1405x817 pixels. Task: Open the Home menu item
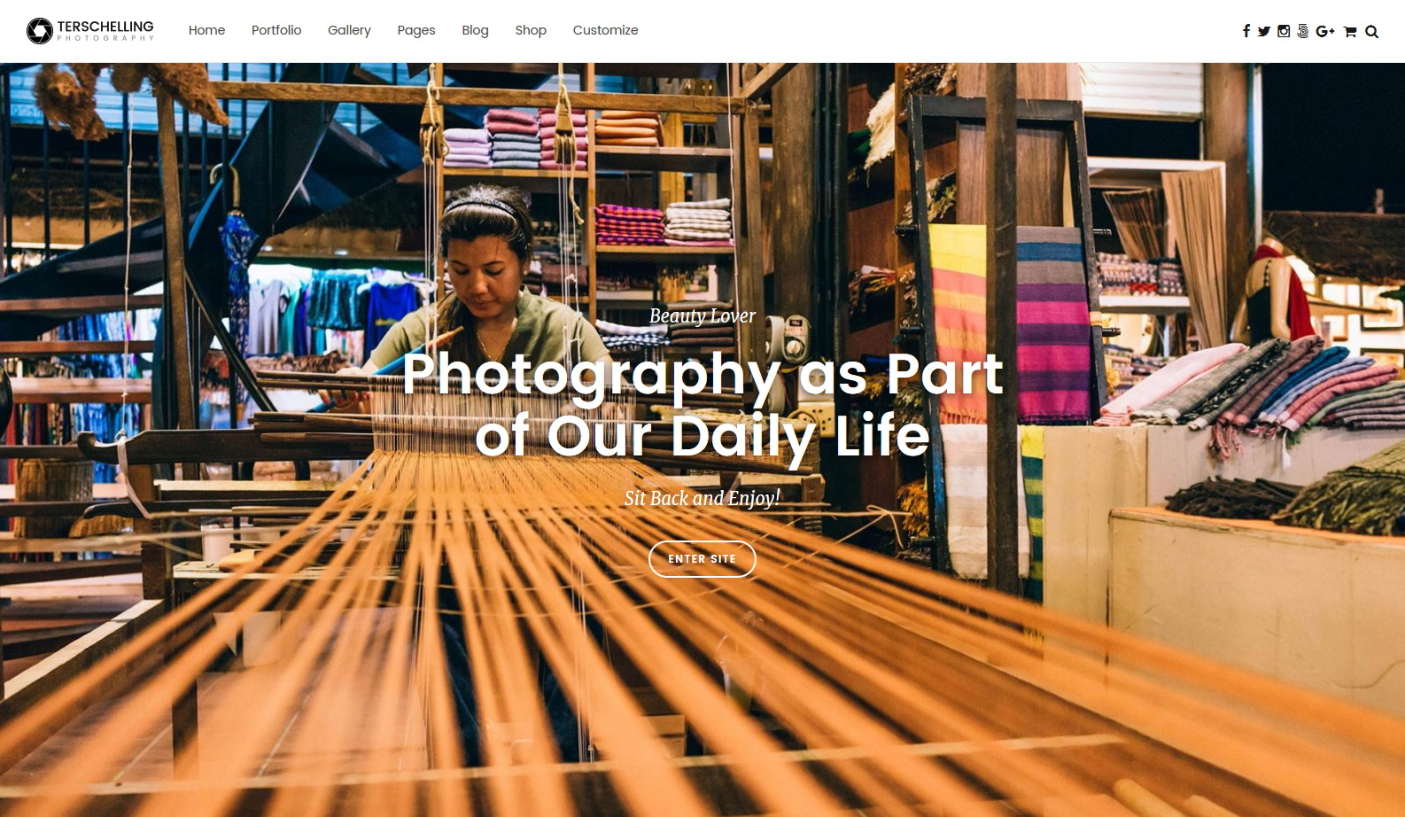(206, 30)
